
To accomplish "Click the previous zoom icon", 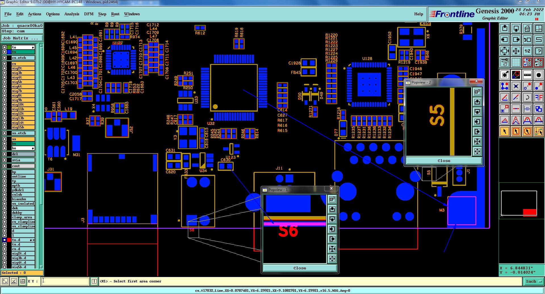I will coord(527,40).
